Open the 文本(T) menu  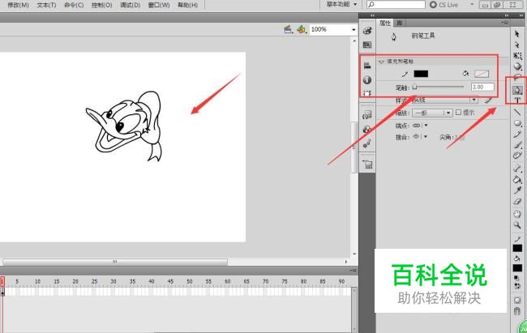pyautogui.click(x=46, y=5)
